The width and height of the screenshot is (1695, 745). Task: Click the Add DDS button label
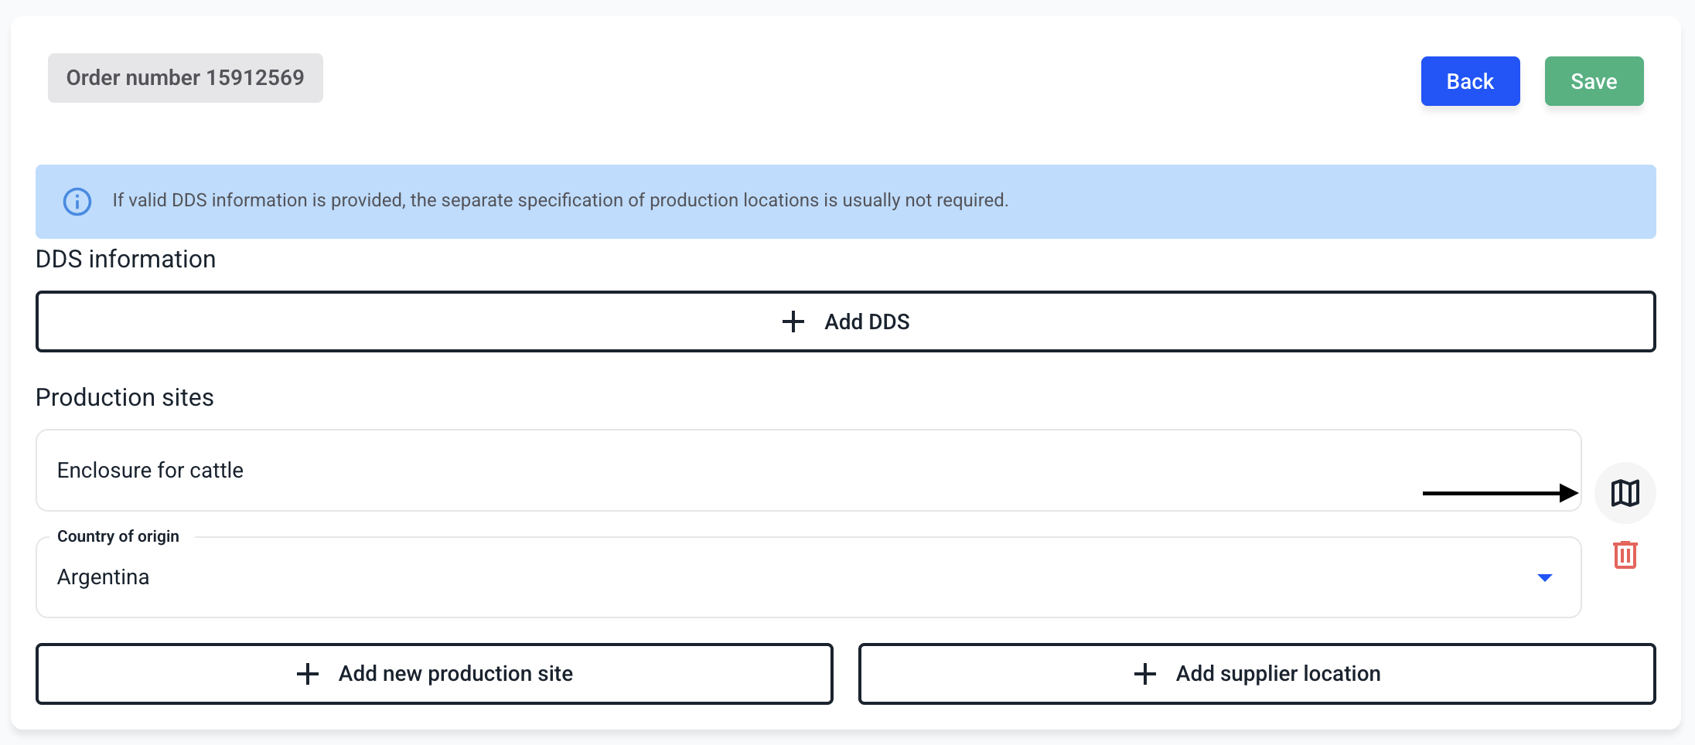coord(867,321)
